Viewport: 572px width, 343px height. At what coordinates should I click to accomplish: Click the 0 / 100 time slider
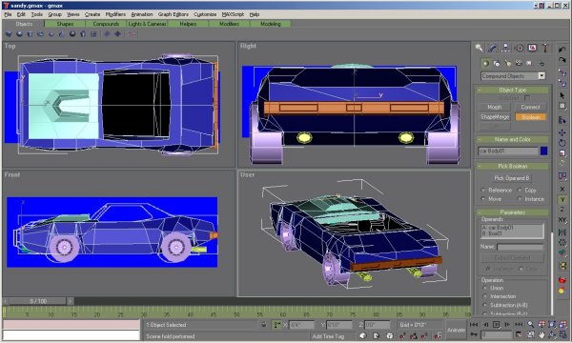coord(38,301)
